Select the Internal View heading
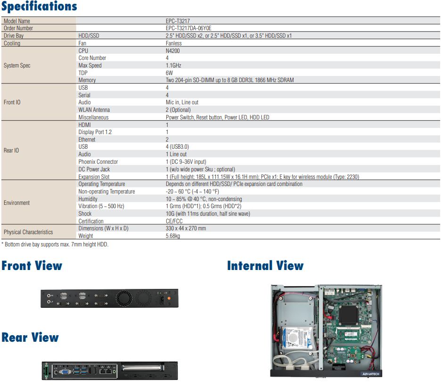Viewport: 442px width, 388px height. [265, 266]
